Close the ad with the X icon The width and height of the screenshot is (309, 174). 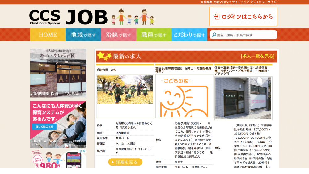(x=84, y=151)
